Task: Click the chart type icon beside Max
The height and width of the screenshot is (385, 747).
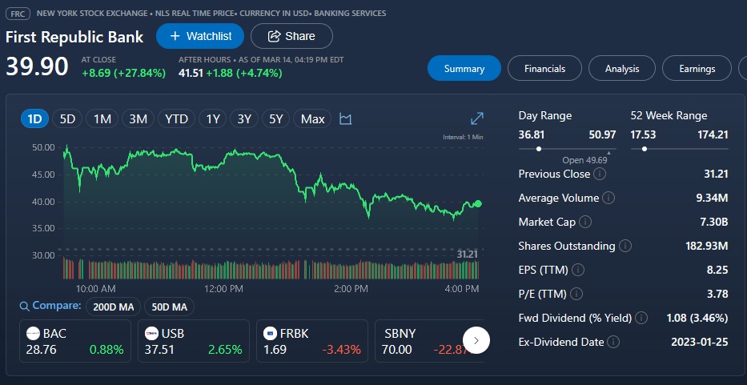Action: pyautogui.click(x=346, y=119)
